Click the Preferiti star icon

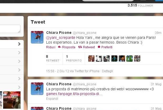99,47
